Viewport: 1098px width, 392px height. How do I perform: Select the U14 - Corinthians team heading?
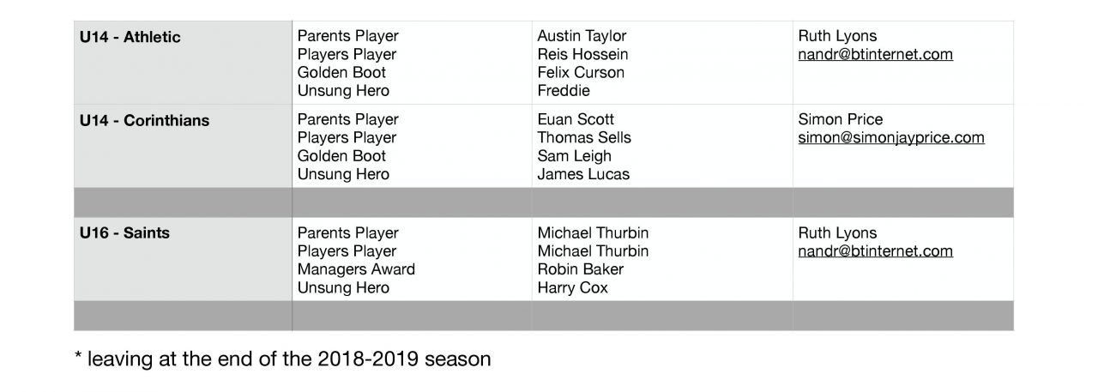click(x=144, y=120)
